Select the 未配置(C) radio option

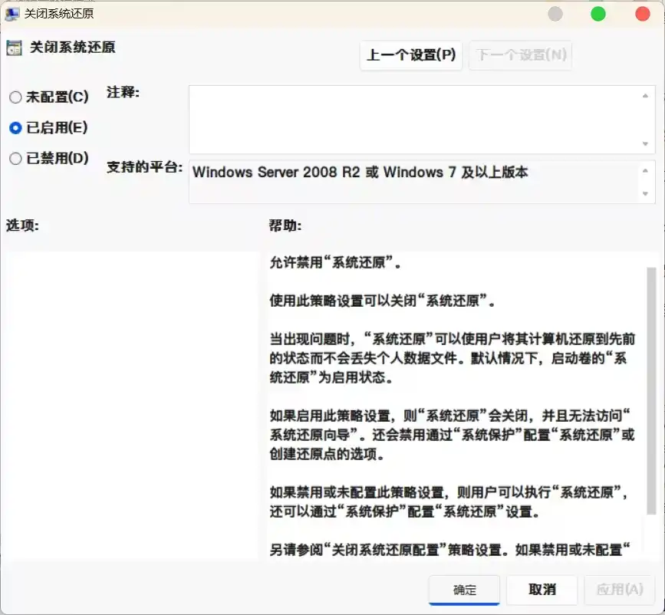point(15,97)
